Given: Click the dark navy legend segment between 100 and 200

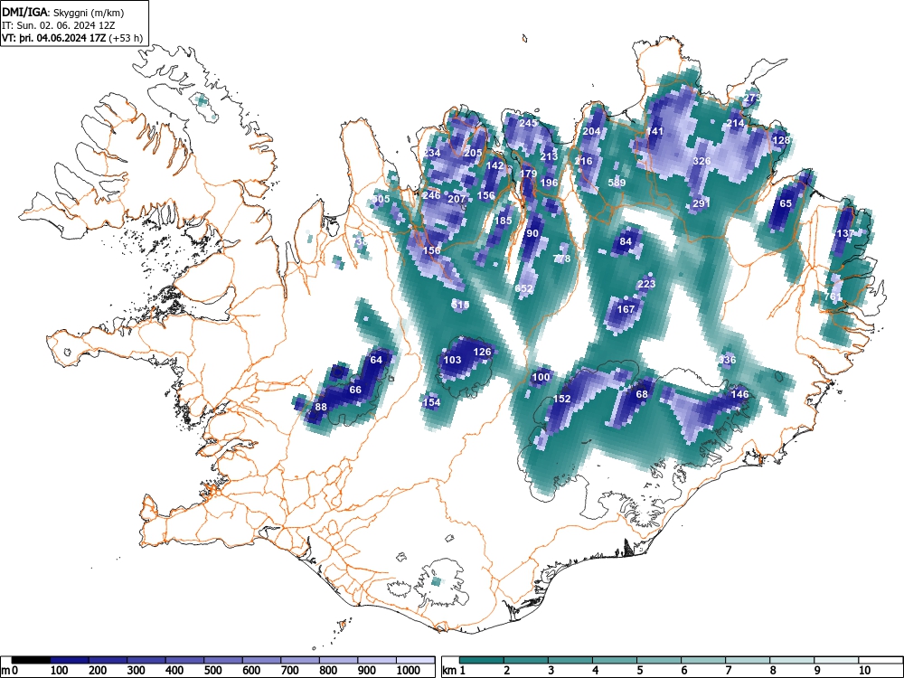Looking at the screenshot, I should (x=70, y=660).
